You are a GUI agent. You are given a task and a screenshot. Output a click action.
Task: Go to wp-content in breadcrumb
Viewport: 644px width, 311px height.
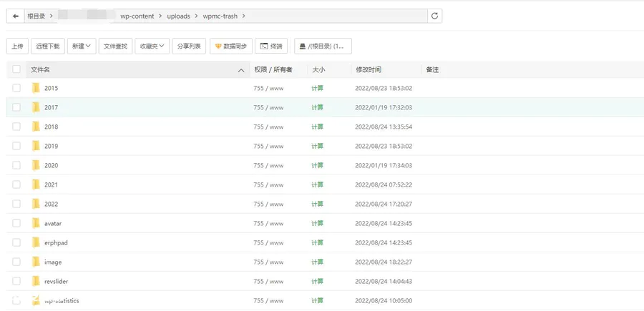click(137, 16)
